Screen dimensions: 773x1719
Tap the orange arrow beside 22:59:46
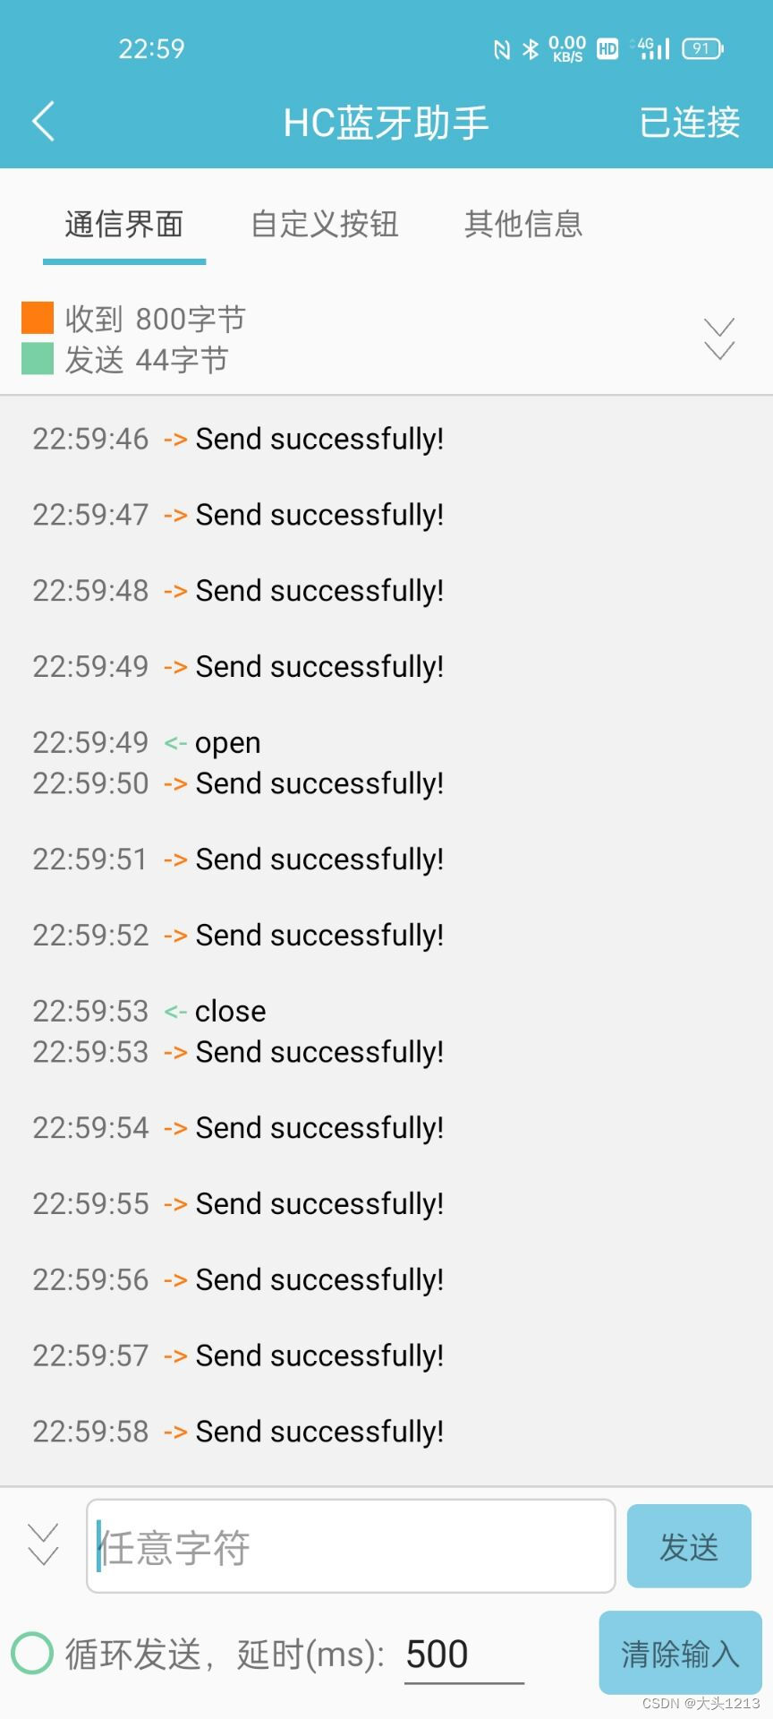click(175, 440)
